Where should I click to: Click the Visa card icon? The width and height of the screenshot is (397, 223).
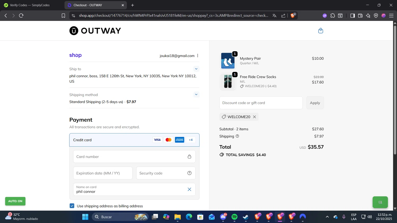(x=157, y=140)
